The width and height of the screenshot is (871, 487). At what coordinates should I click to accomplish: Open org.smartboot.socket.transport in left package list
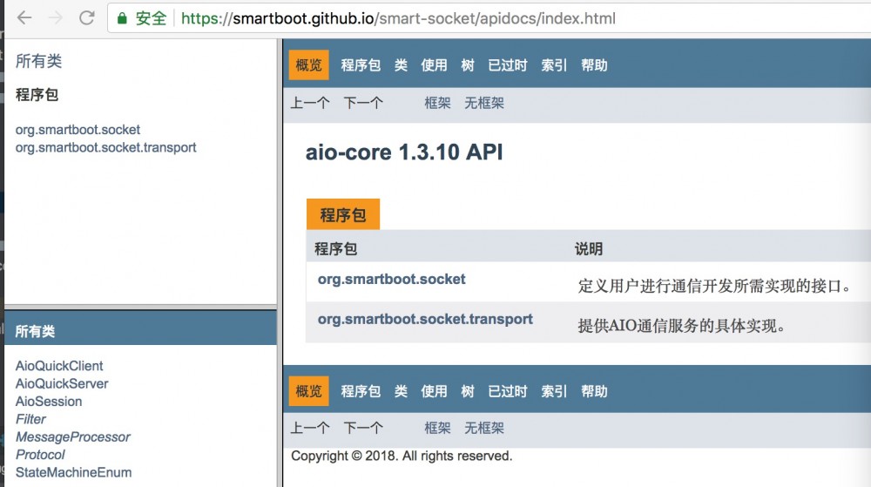tap(105, 148)
